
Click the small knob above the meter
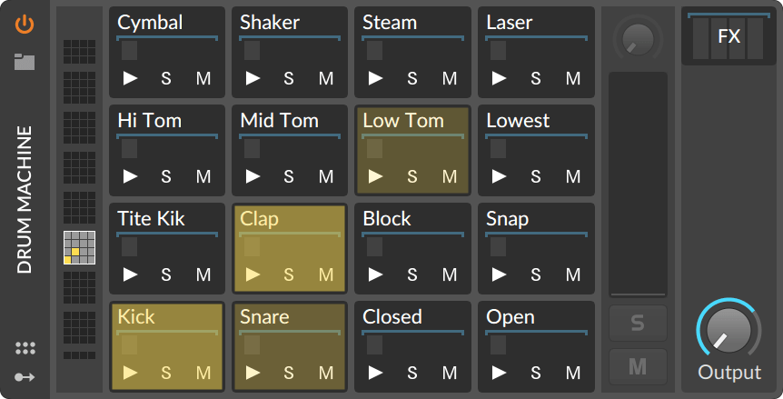pos(638,38)
